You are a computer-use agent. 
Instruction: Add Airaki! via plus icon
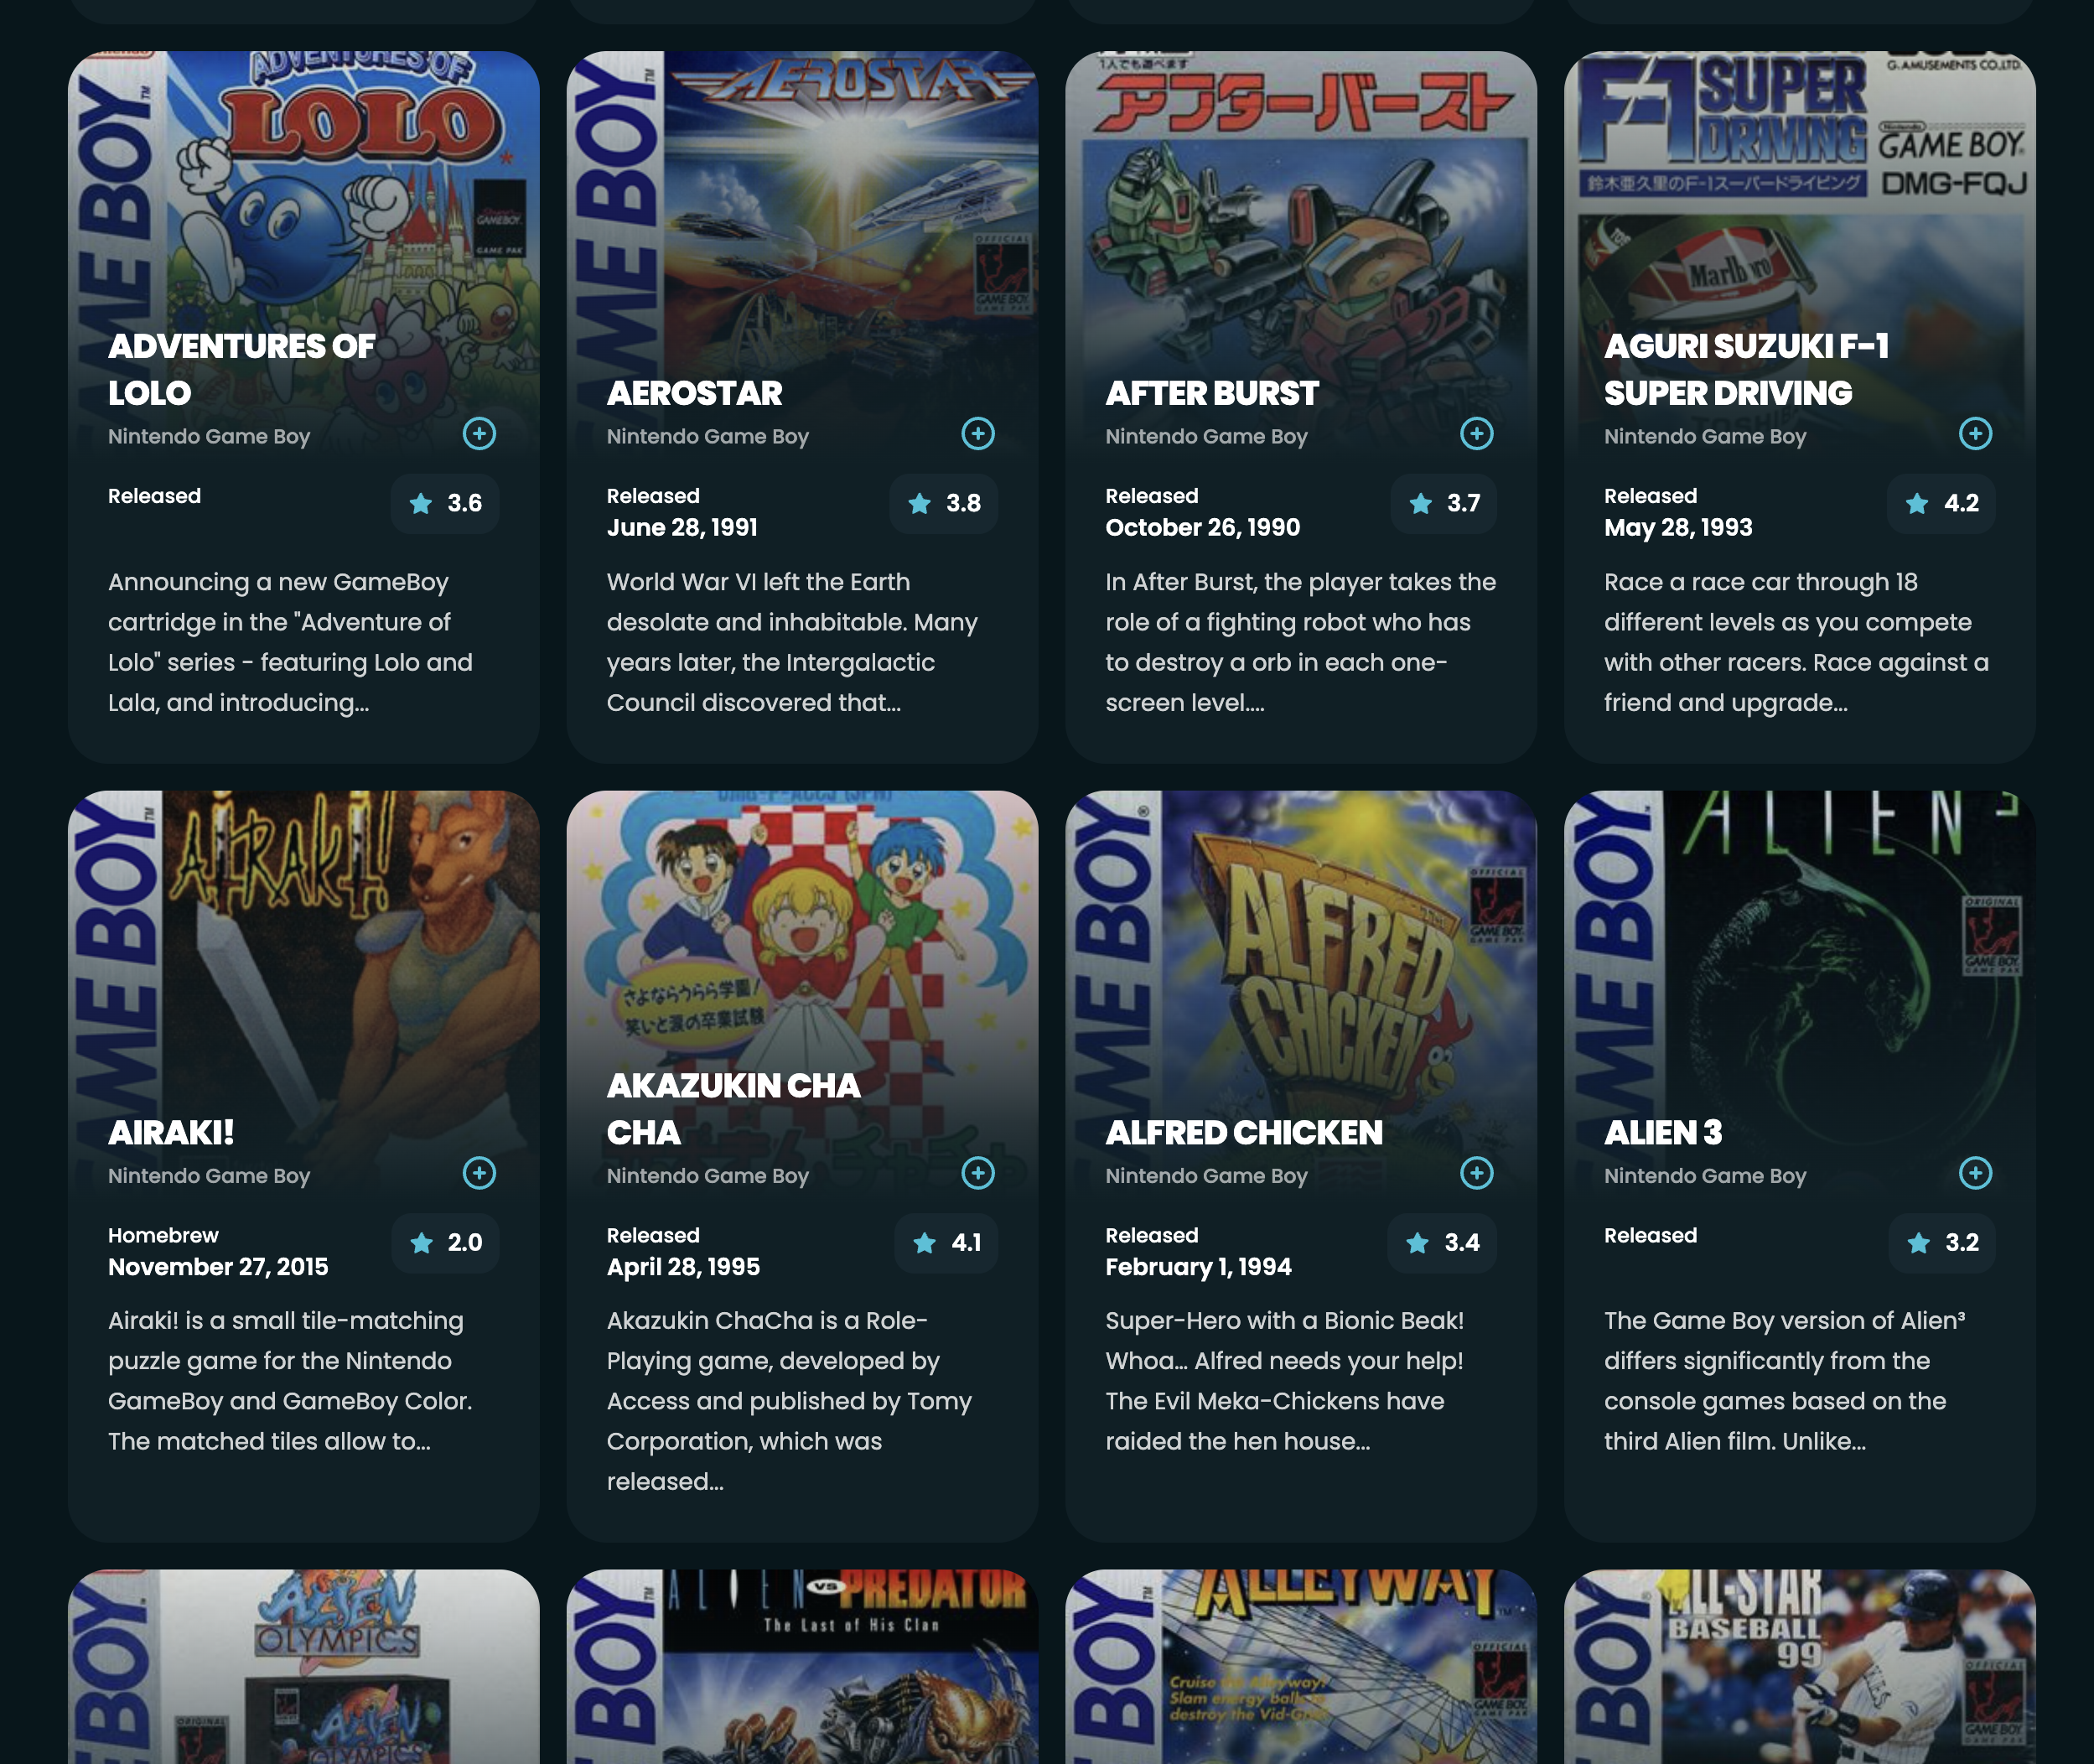tap(479, 1173)
